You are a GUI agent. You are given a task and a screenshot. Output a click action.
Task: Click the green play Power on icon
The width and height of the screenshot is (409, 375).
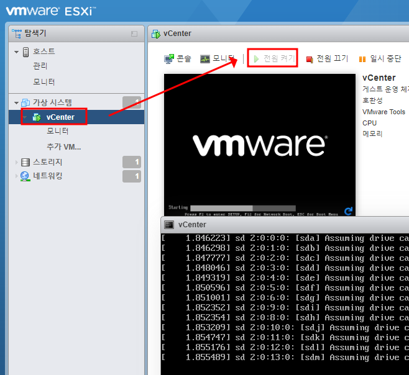pyautogui.click(x=256, y=59)
